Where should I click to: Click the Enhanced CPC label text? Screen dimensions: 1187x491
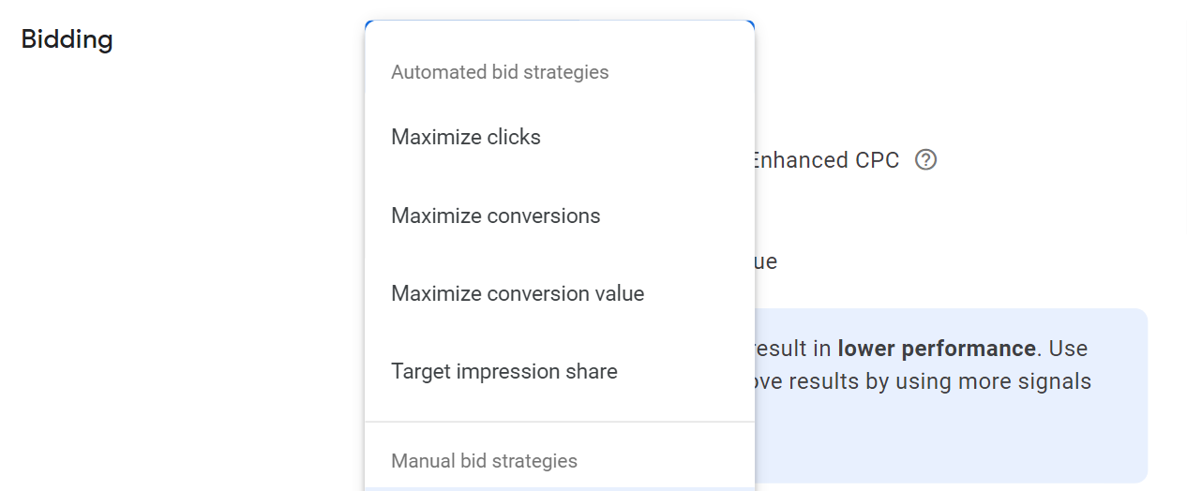827,160
